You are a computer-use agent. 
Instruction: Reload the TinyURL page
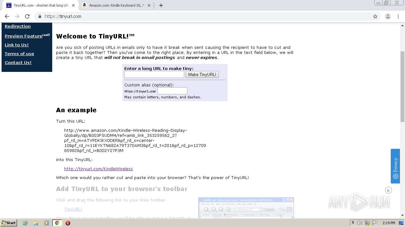click(27, 16)
